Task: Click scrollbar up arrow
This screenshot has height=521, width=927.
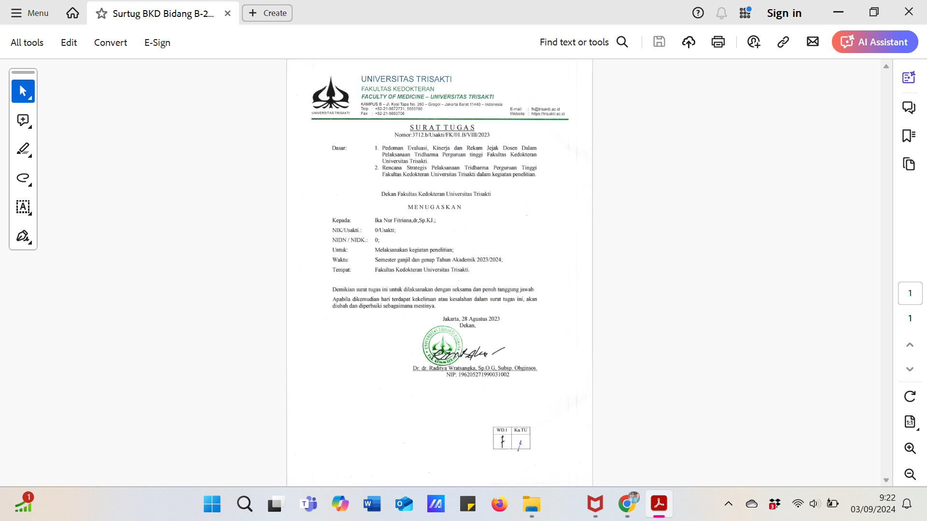Action: tap(886, 67)
